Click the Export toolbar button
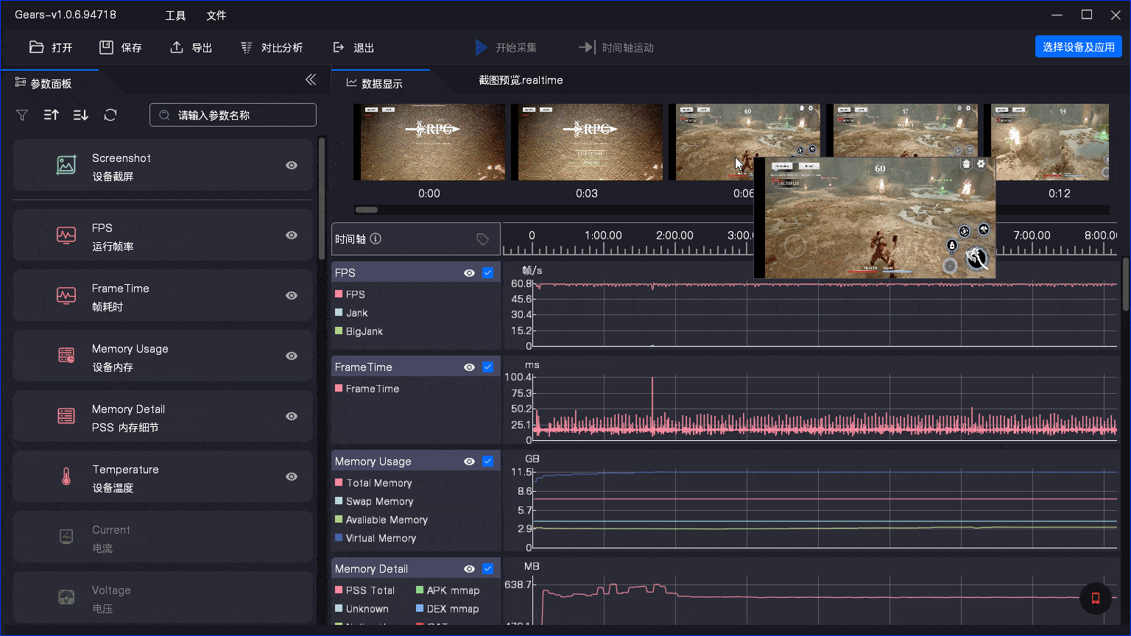Viewport: 1131px width, 636px height. (191, 47)
